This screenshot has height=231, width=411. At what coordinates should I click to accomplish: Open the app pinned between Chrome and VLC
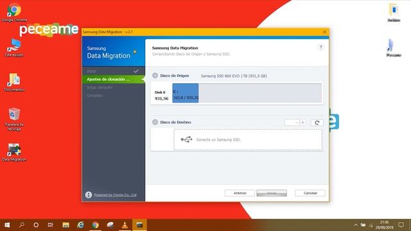110,225
